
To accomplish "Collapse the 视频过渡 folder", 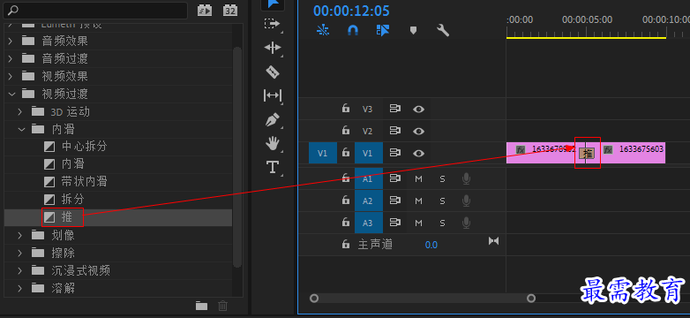I will point(11,94).
